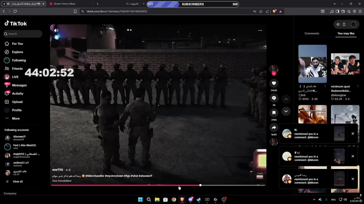Expand the caption with more

tap(260, 176)
